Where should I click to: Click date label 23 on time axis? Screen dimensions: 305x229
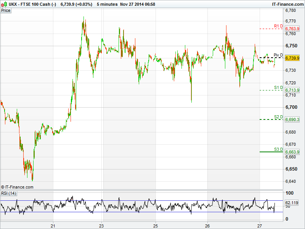point(101,226)
